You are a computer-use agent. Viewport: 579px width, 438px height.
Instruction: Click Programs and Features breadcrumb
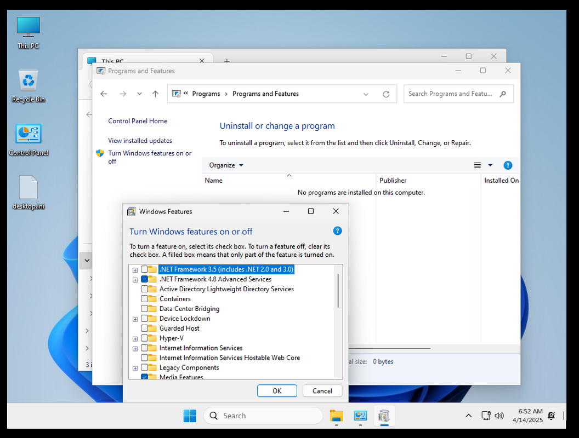(x=265, y=94)
